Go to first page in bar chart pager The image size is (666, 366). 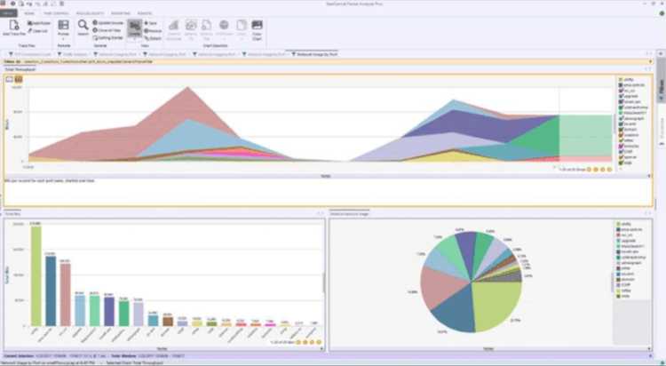[x=298, y=342]
